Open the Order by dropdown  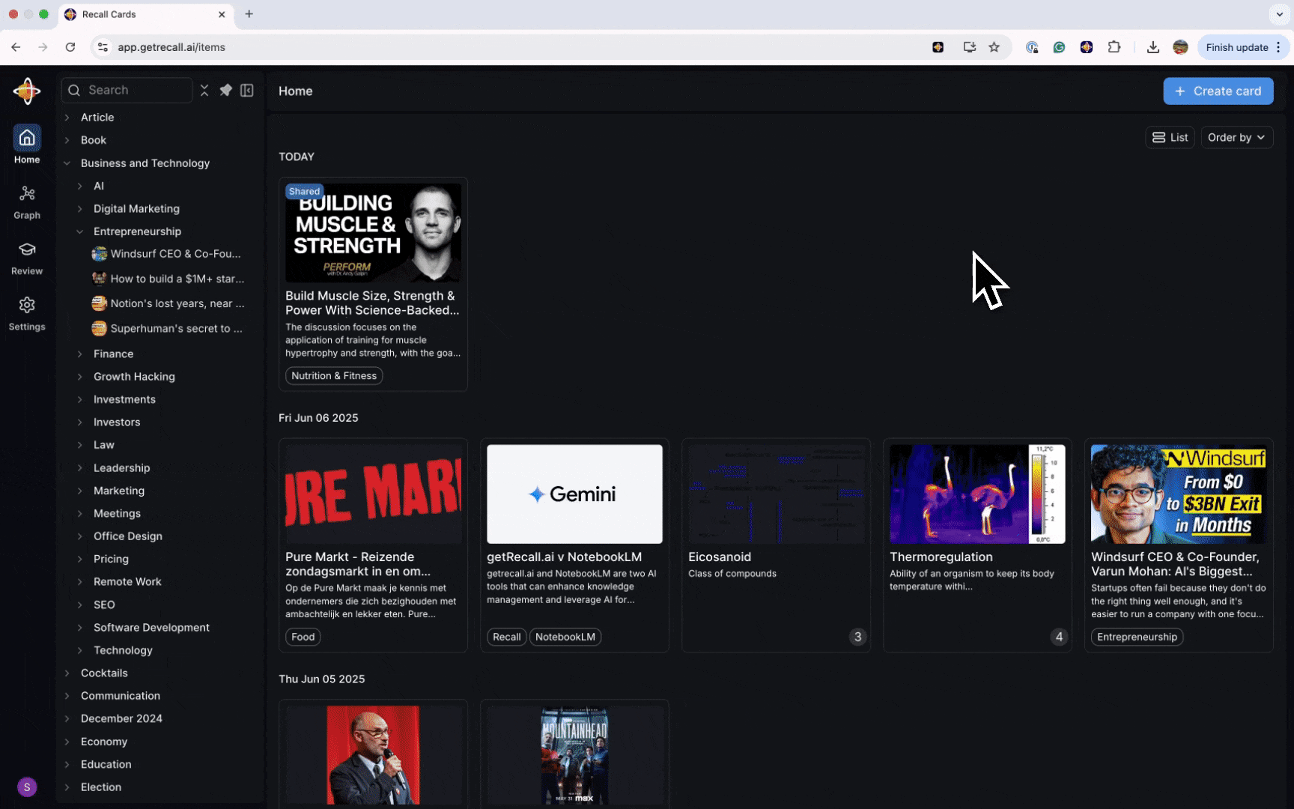(x=1236, y=137)
